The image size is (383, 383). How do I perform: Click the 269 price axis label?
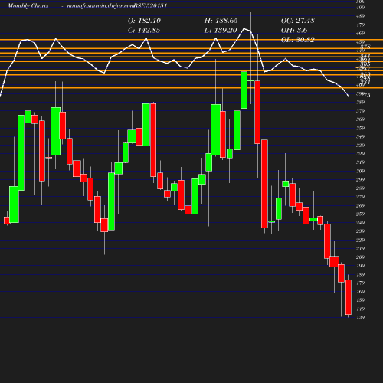[x=360, y=205]
